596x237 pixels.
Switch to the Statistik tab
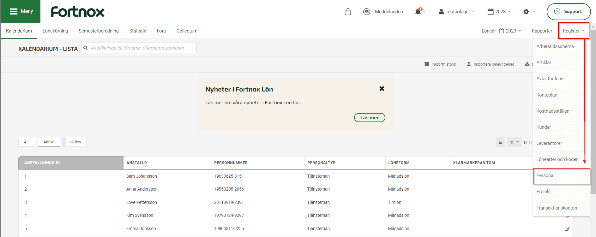pos(138,31)
